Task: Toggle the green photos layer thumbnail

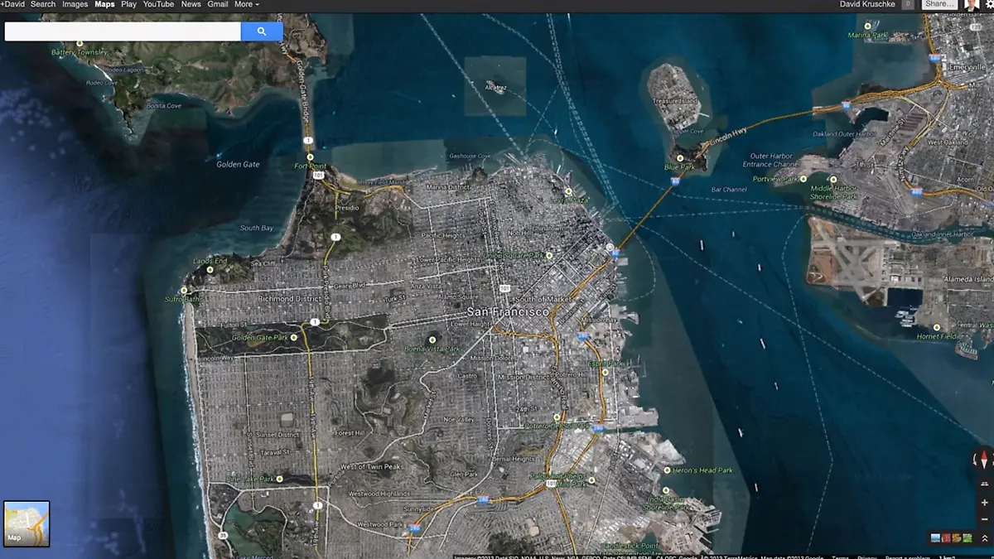Action: (x=966, y=537)
